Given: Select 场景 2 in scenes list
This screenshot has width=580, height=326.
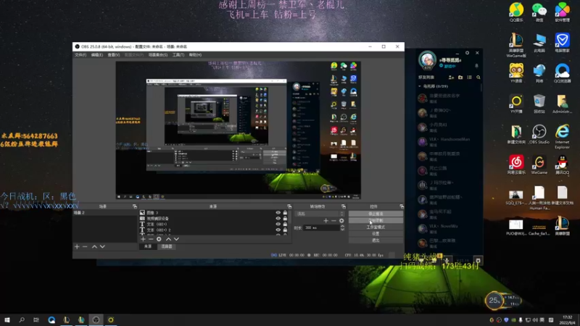Looking at the screenshot, I should point(104,213).
